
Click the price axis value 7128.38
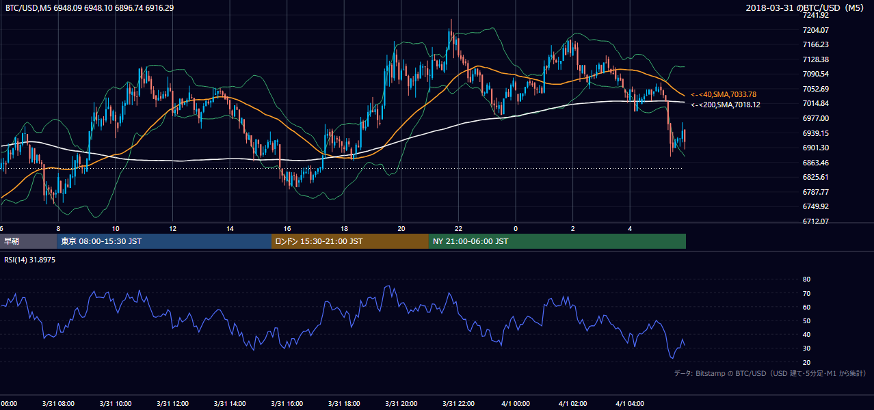(816, 59)
